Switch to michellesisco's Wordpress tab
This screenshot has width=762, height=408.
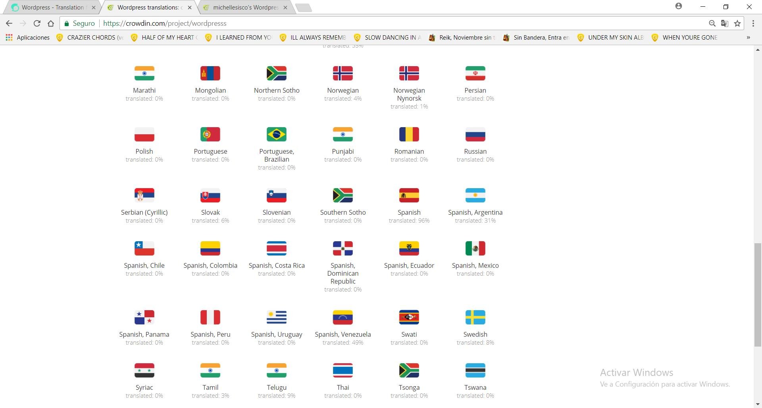pyautogui.click(x=245, y=7)
